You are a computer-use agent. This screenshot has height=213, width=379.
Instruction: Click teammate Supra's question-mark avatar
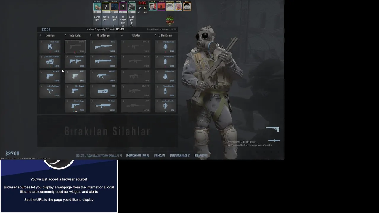click(123, 7)
